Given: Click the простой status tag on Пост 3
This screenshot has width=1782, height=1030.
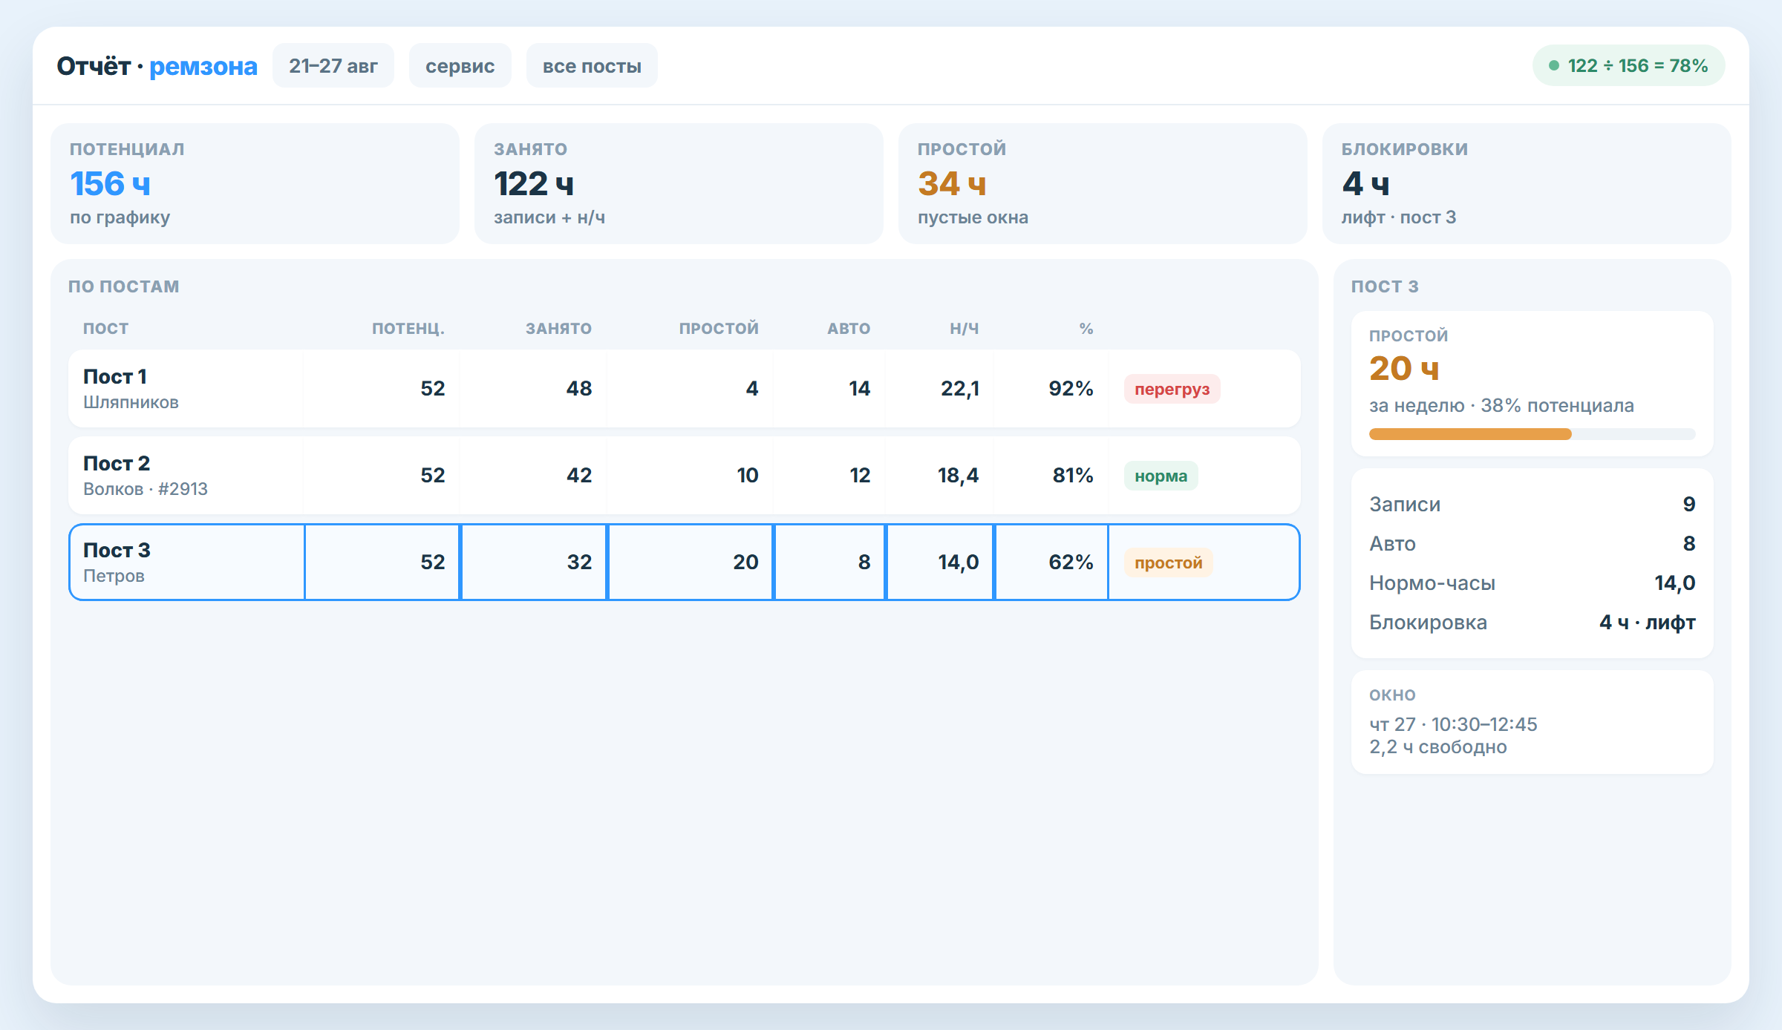Looking at the screenshot, I should [1168, 562].
